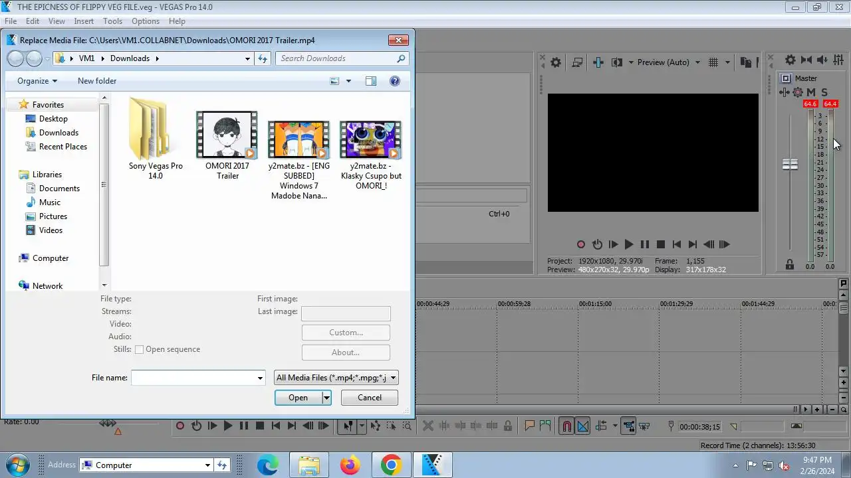
Task: Click Play on the timeline transport bar
Action: [x=228, y=426]
